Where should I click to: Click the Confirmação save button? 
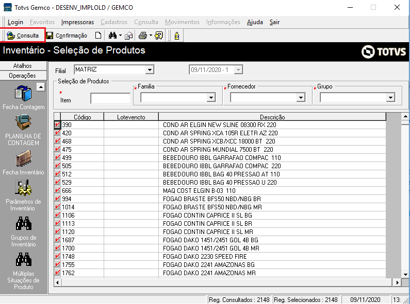pos(67,35)
